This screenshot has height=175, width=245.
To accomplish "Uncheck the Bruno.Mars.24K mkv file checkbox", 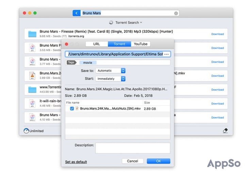I will coord(72,109).
